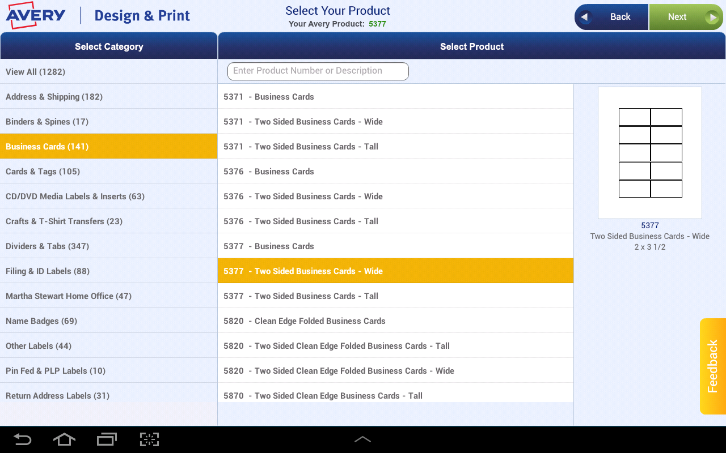Choose Dividers & Tabs (347) category
726x453 pixels.
coord(109,246)
